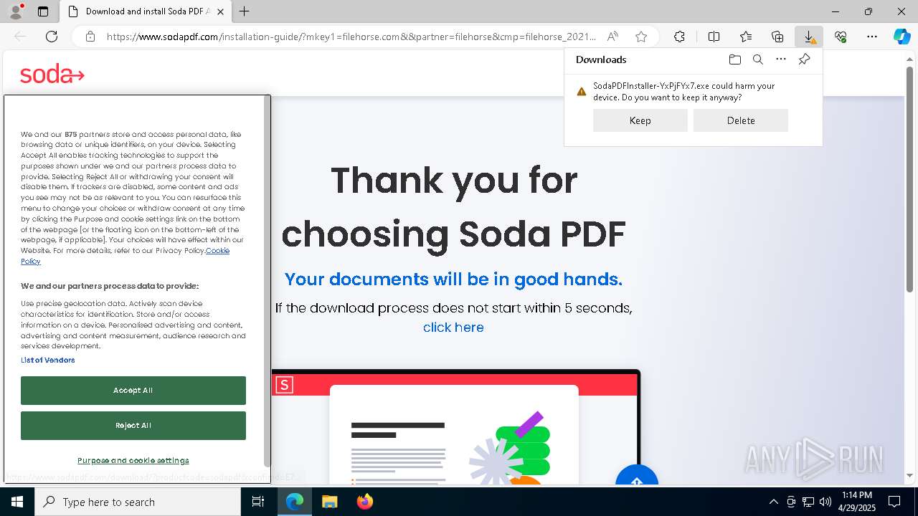This screenshot has height=516, width=918.
Task: Keep the SodaPDFInstaller download
Action: click(640, 120)
